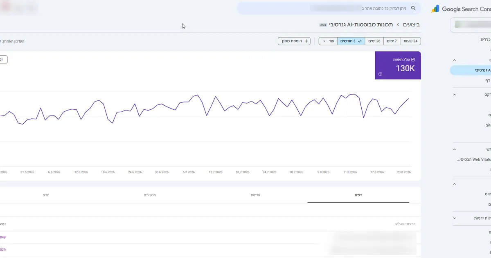The width and height of the screenshot is (491, 258).
Task: Toggle the total impressions checkbox (סה"כ הופעות)
Action: [x=413, y=59]
